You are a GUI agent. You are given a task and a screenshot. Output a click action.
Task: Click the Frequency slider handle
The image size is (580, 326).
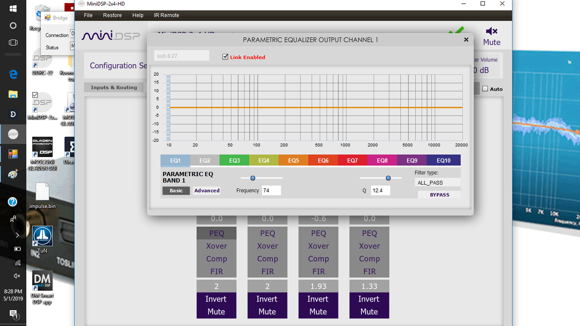[253, 178]
